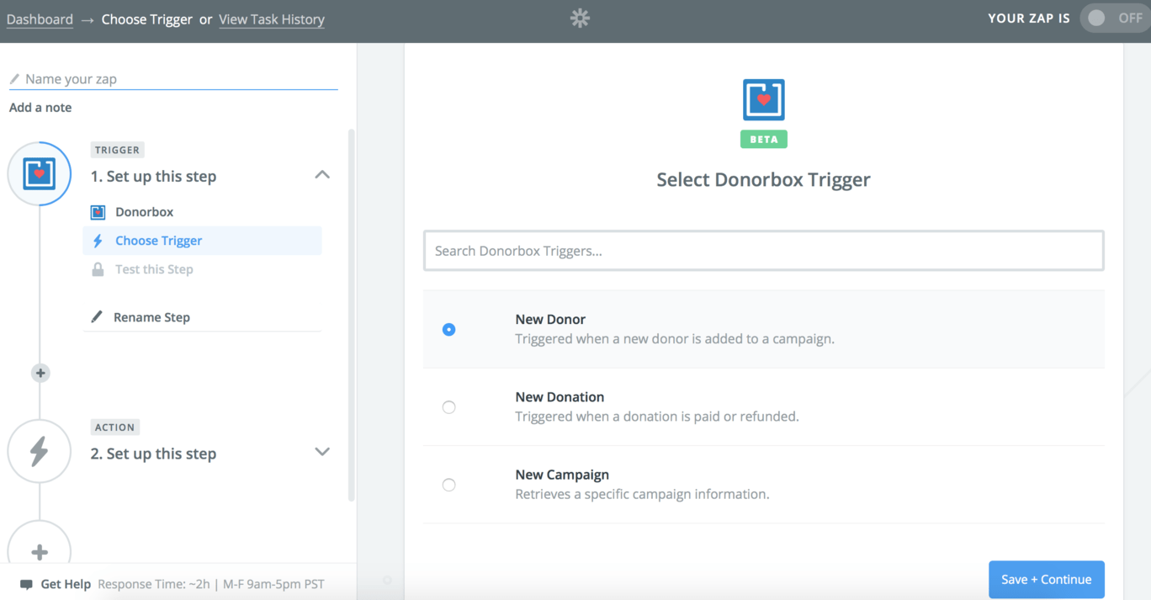This screenshot has width=1151, height=600.
Task: Select the Rename Step option
Action: (202, 317)
